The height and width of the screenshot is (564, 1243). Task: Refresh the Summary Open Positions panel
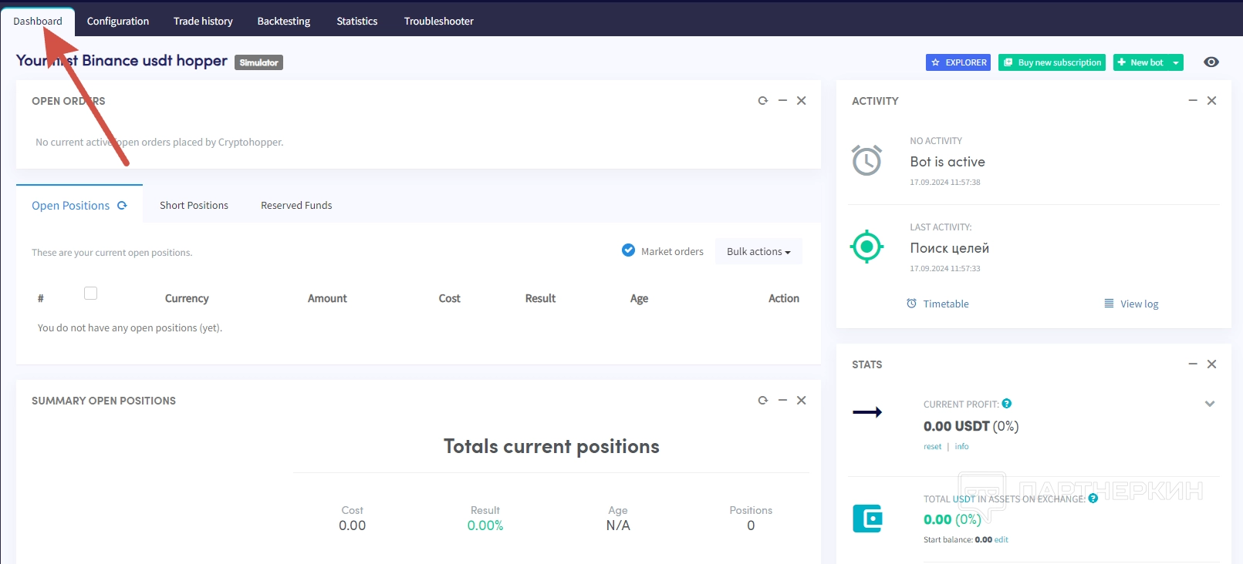763,401
